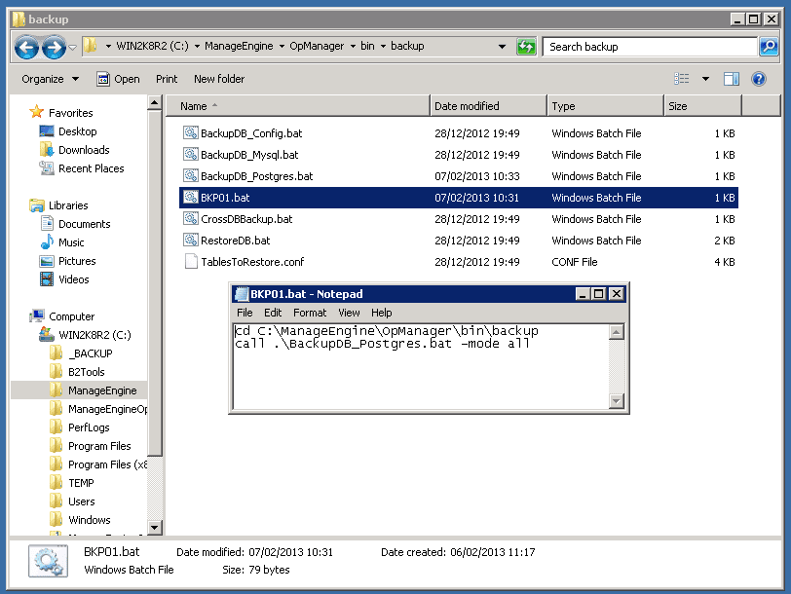
Task: Select the TablesToRestore.conf file icon
Action: tap(191, 262)
